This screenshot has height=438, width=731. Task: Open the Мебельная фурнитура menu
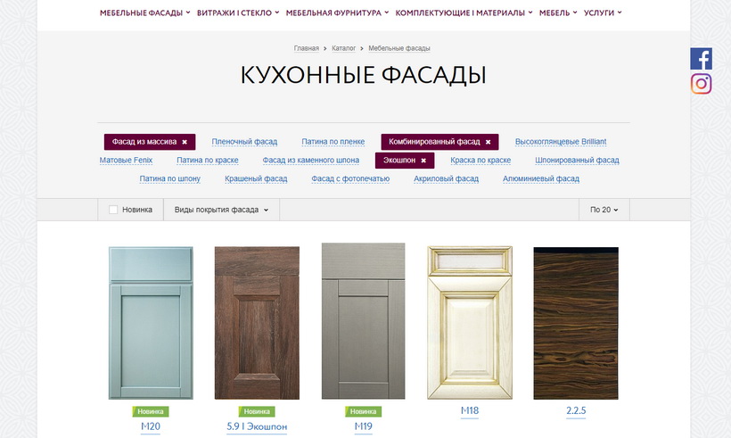click(x=337, y=13)
